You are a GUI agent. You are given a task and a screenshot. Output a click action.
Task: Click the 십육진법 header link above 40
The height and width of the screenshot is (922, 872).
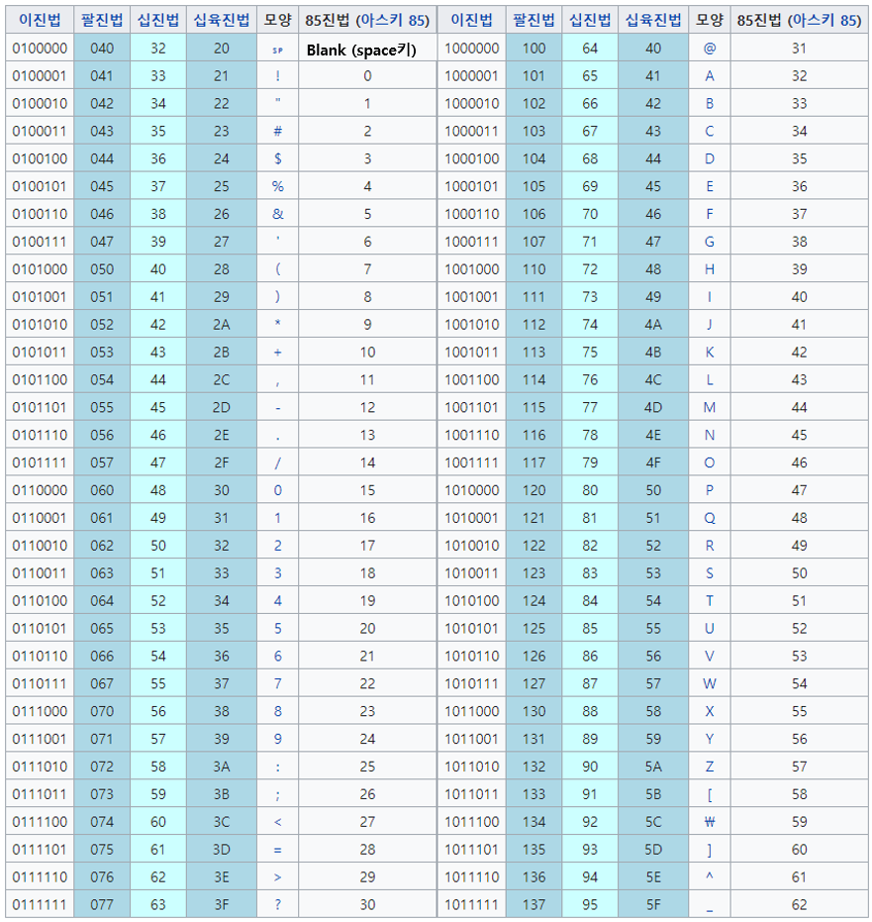click(653, 20)
